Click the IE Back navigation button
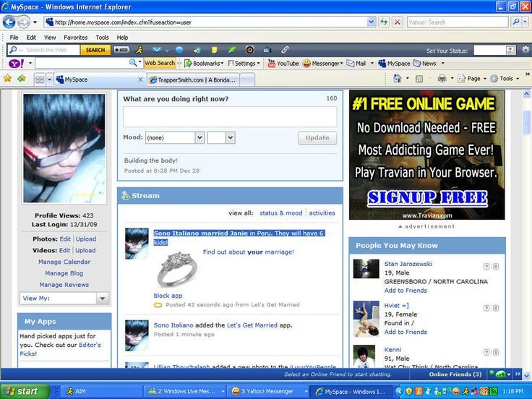Image resolution: width=532 pixels, height=399 pixels. pos(9,22)
